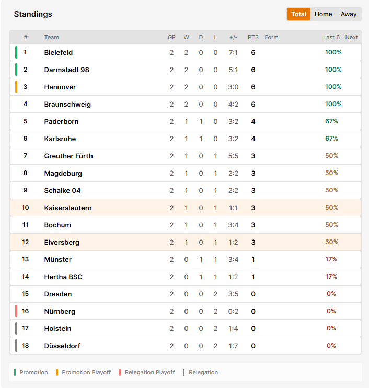This screenshot has height=388, width=369.
Task: Click Hannover's orange promotion playoff marker
Action: click(x=16, y=87)
